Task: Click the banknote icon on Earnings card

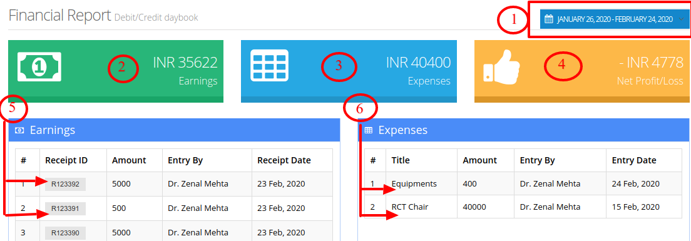Action: point(39,66)
